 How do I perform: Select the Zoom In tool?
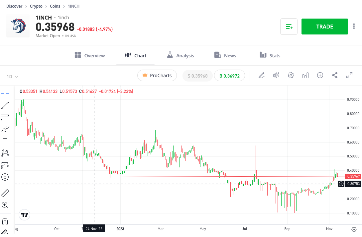(5, 205)
